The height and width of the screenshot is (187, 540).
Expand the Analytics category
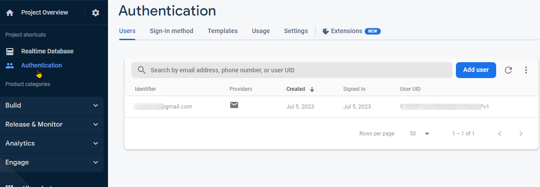tap(52, 143)
